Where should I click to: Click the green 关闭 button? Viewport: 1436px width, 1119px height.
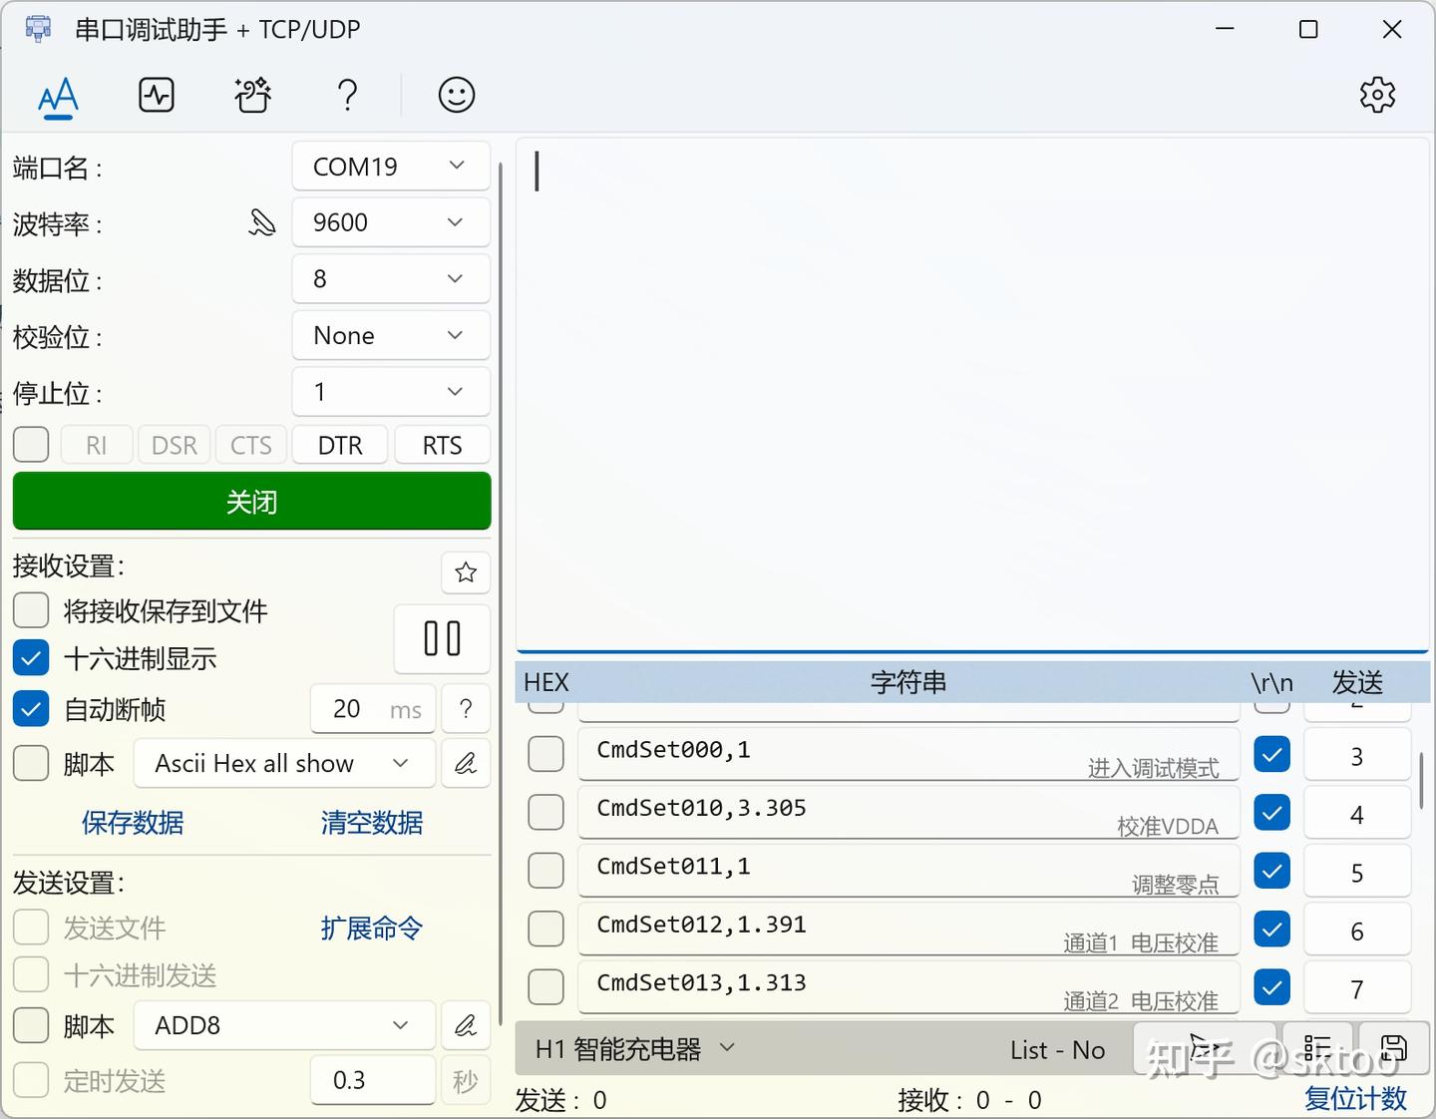click(251, 502)
